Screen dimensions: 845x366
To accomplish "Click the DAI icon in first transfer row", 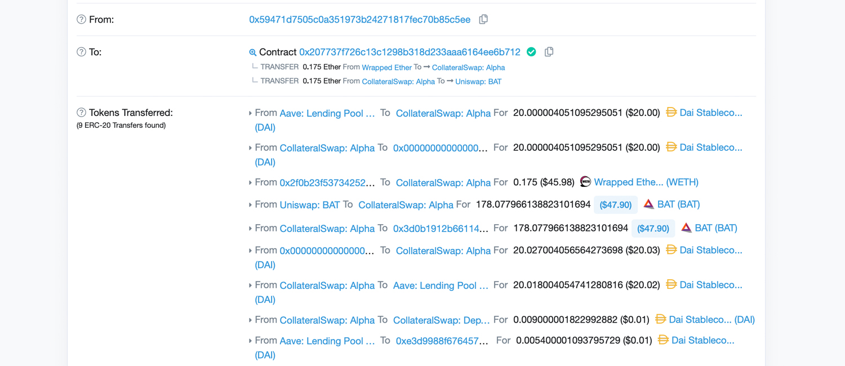I will click(671, 112).
